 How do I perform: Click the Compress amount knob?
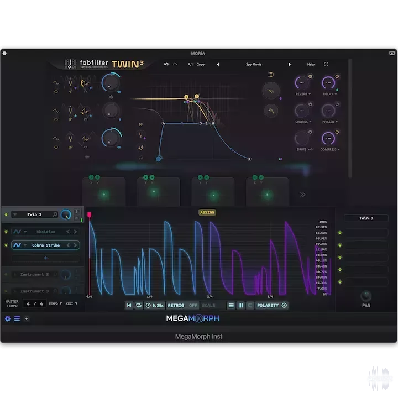(328, 139)
